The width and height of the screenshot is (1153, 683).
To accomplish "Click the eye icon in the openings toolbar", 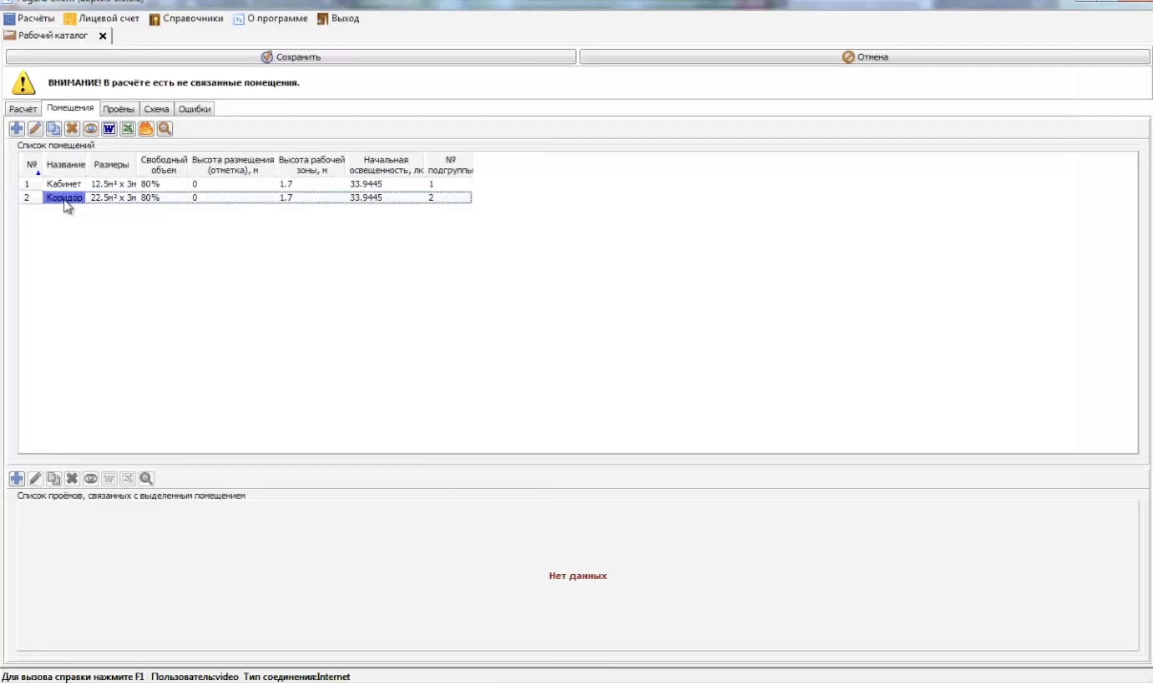I will pos(90,479).
